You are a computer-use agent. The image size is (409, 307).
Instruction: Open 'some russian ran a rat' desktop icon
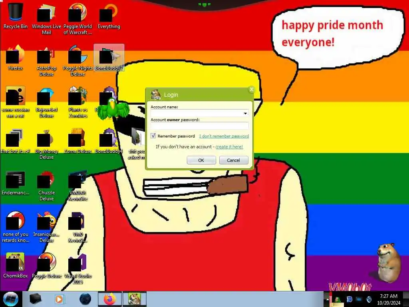coord(15,102)
